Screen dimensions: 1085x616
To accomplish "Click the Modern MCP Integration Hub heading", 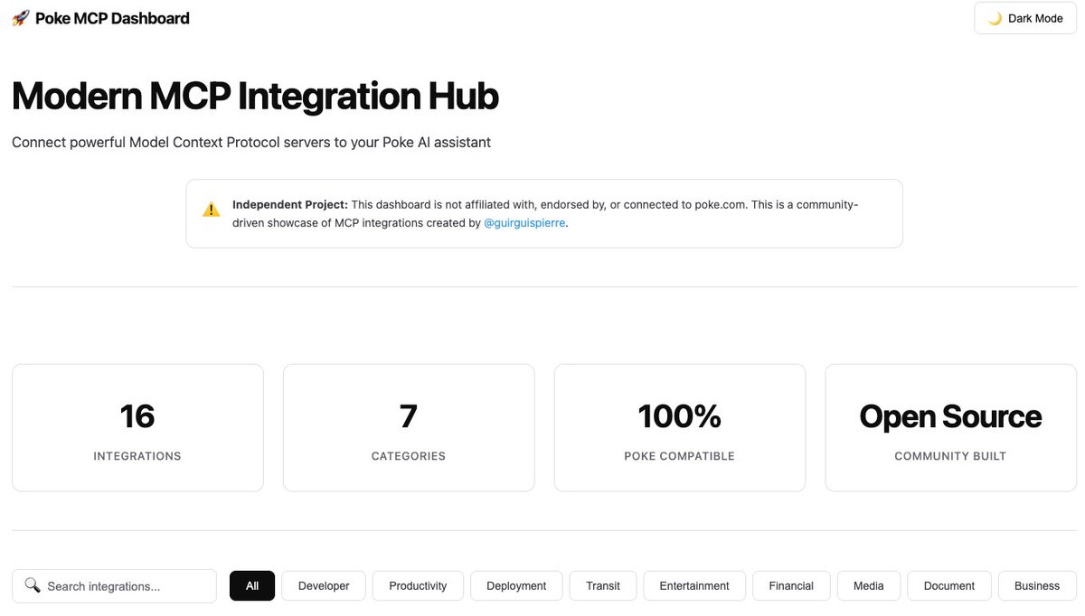I will click(x=255, y=97).
